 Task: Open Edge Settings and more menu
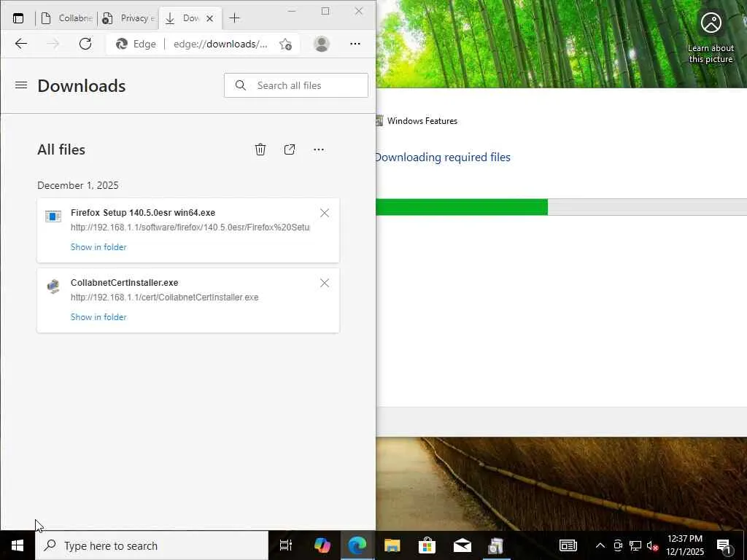click(355, 44)
